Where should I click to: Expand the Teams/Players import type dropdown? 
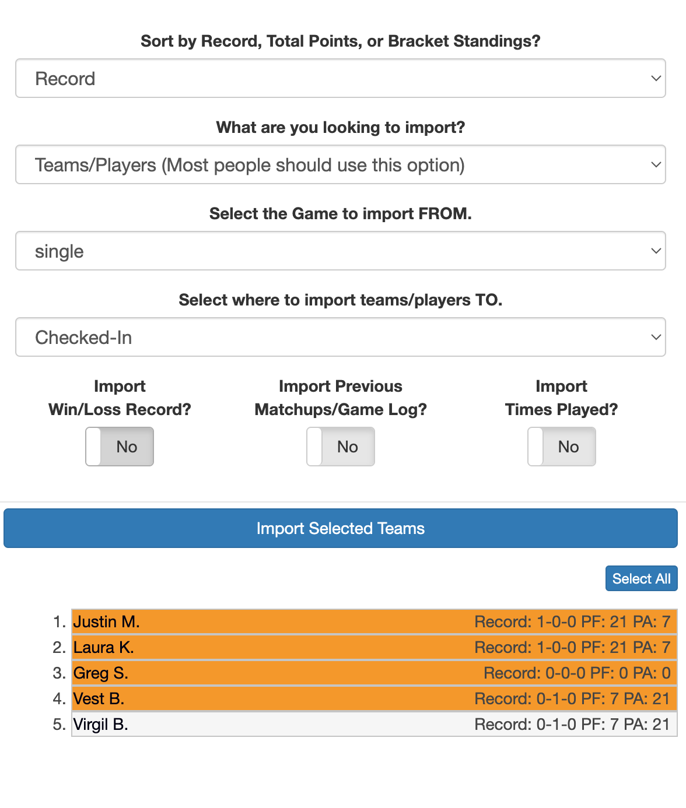click(x=340, y=164)
